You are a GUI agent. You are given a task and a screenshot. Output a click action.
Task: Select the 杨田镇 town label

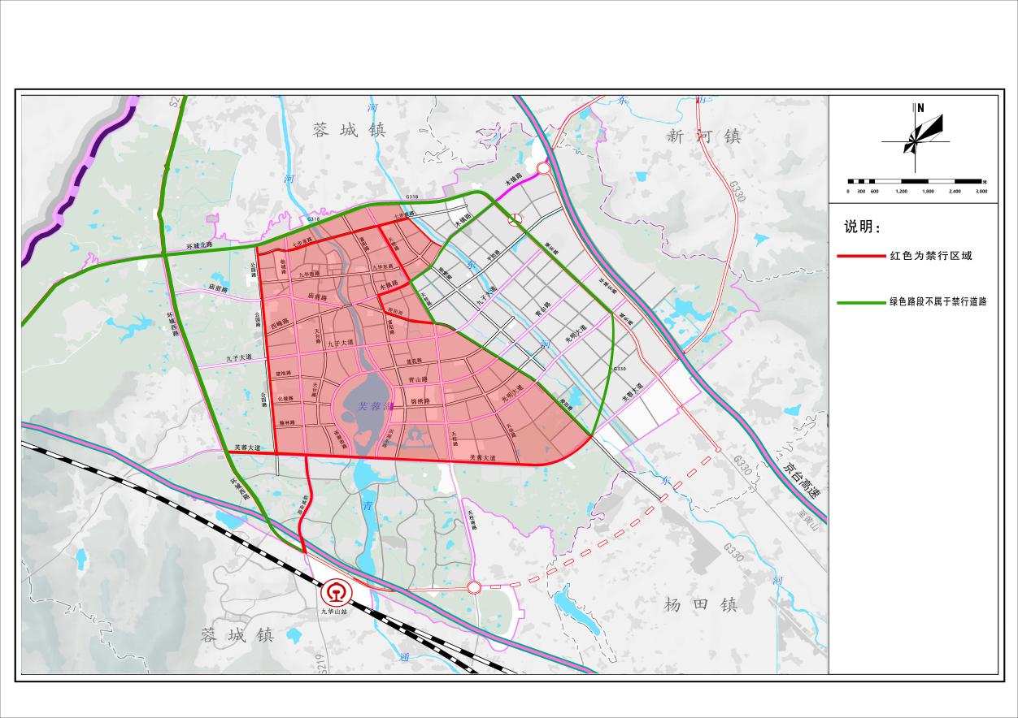(700, 604)
